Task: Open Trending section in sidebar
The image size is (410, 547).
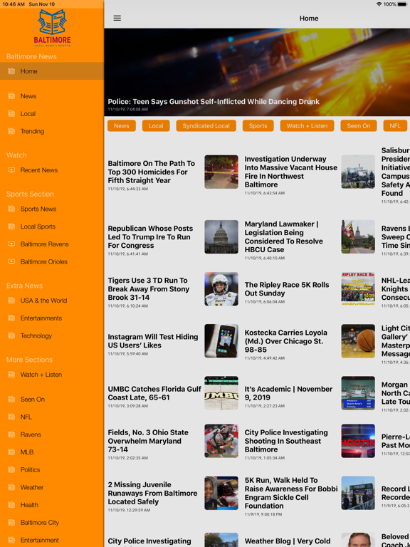Action: tap(52, 131)
